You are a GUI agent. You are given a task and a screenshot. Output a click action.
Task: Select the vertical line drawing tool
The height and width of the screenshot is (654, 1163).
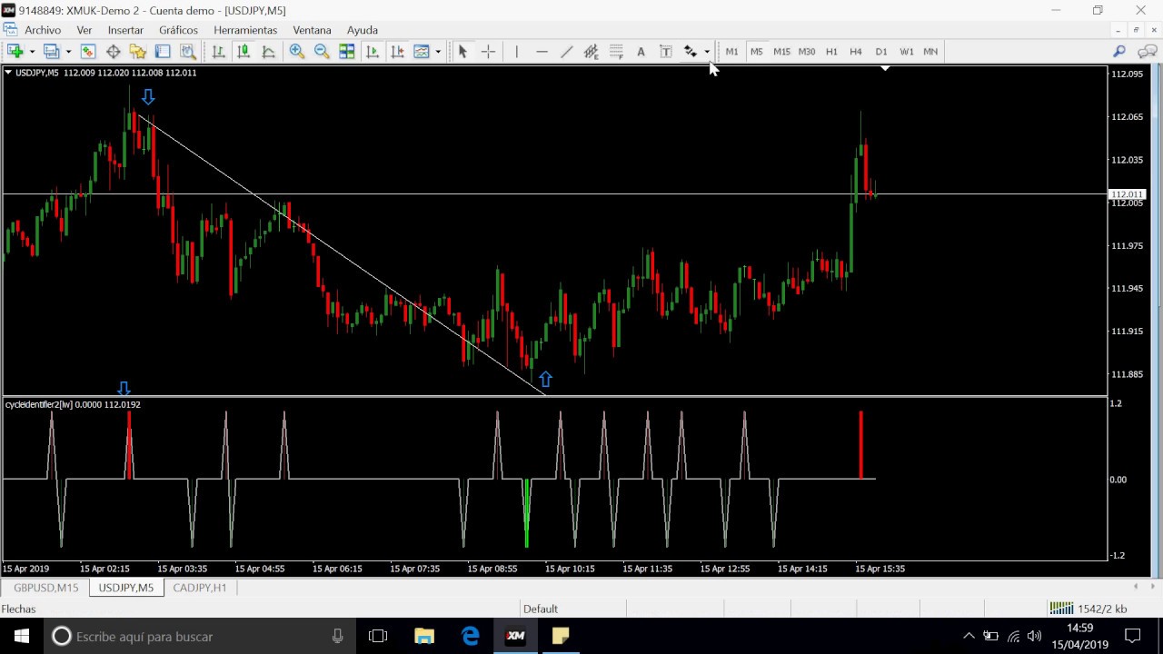coord(516,52)
